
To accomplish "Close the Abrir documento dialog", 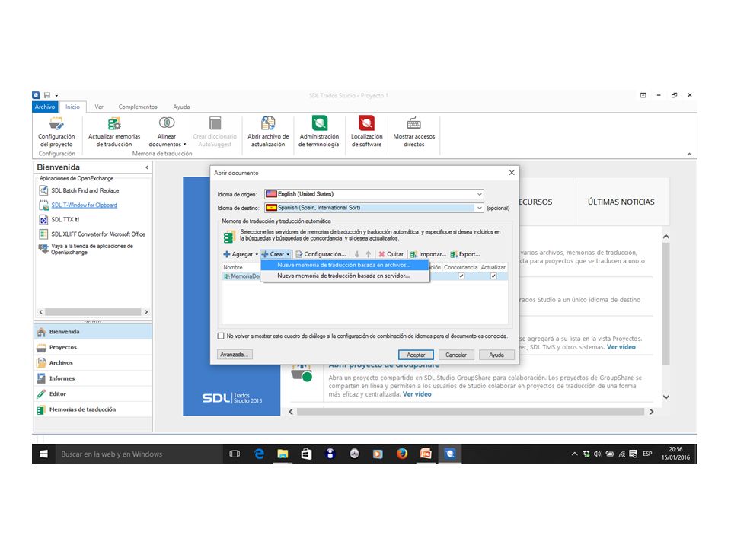I will [x=512, y=173].
